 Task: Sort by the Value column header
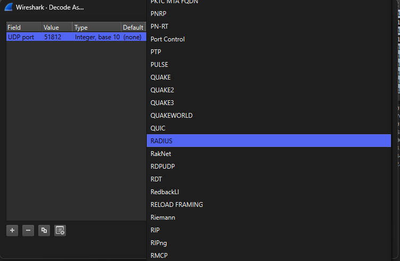click(57, 27)
